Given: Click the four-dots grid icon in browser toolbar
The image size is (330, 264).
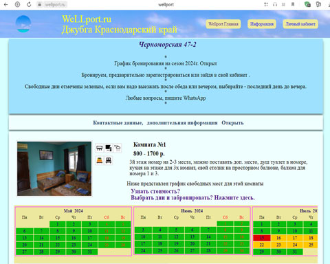Looking at the screenshot, I should click(266, 4).
